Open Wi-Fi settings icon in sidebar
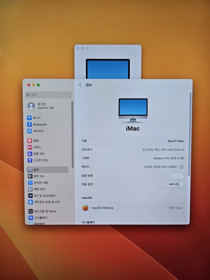 (x=29, y=118)
